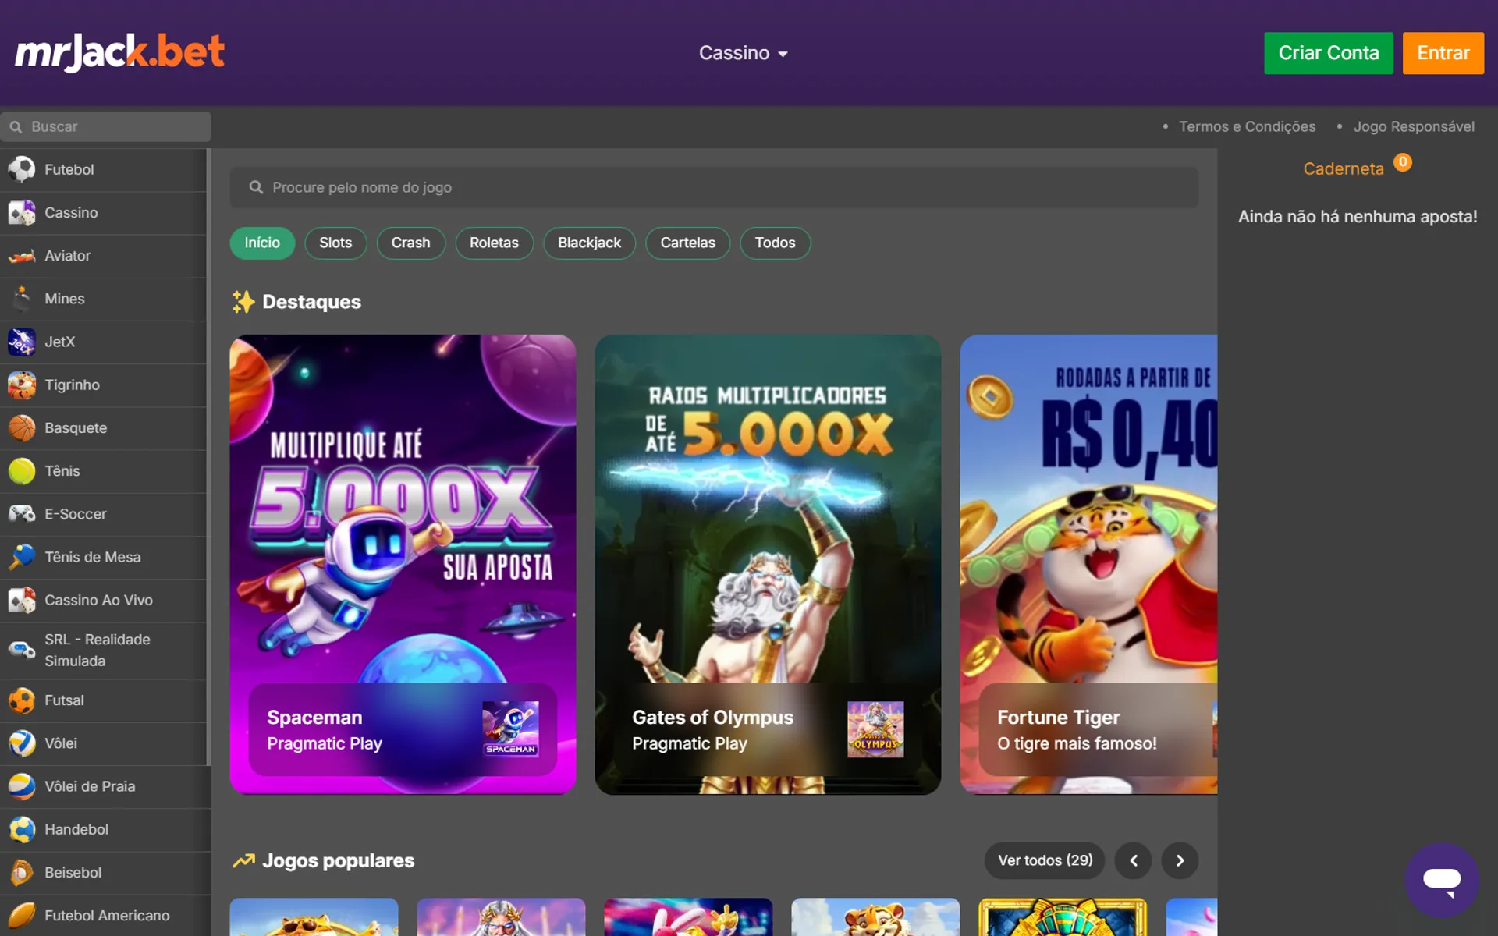1498x936 pixels.
Task: Click the Tênis de Mesa paddle icon
Action: coord(22,557)
